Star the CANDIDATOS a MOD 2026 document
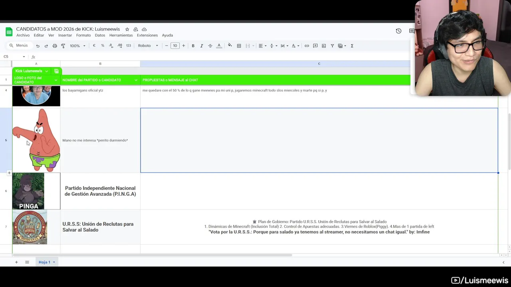Image resolution: width=511 pixels, height=287 pixels. 127,29
